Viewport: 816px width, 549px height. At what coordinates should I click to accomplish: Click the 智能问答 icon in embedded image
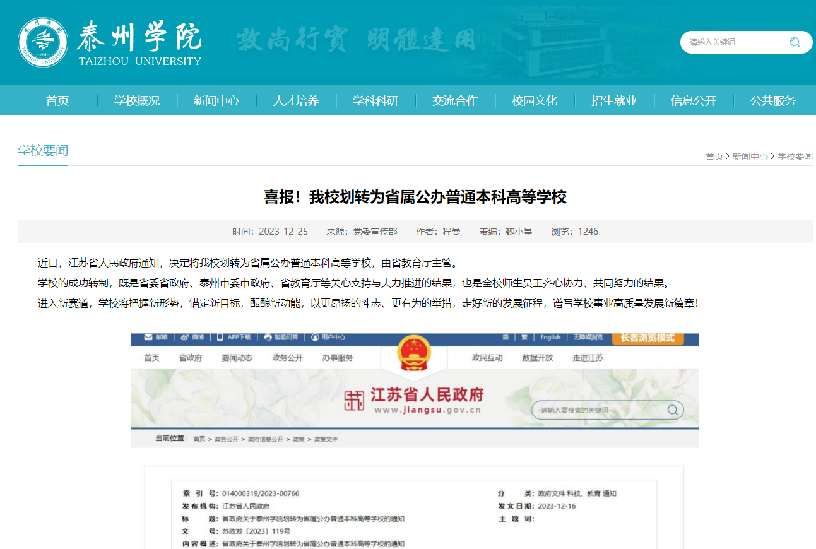point(268,338)
